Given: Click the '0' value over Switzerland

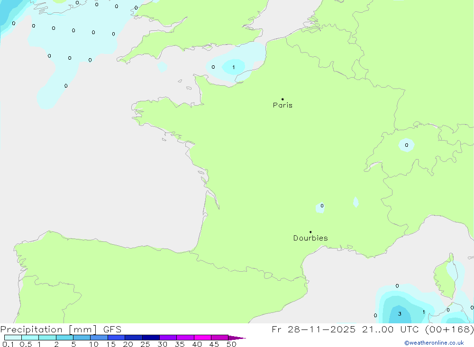Looking at the screenshot, I should pyautogui.click(x=407, y=145).
